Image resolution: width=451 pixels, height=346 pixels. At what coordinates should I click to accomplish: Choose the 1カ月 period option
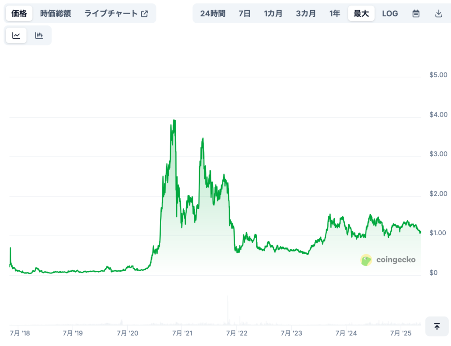coord(273,13)
